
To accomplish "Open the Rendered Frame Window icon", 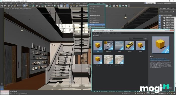I will pos(120,6).
